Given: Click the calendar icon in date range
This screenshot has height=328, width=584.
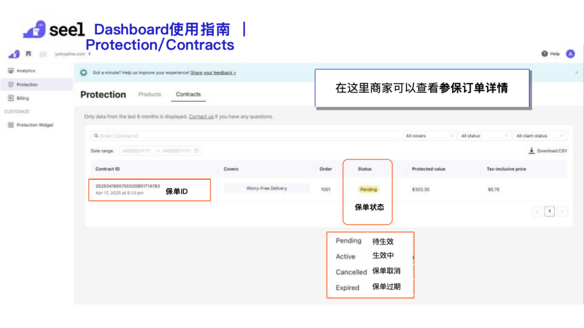Looking at the screenshot, I should 197,151.
